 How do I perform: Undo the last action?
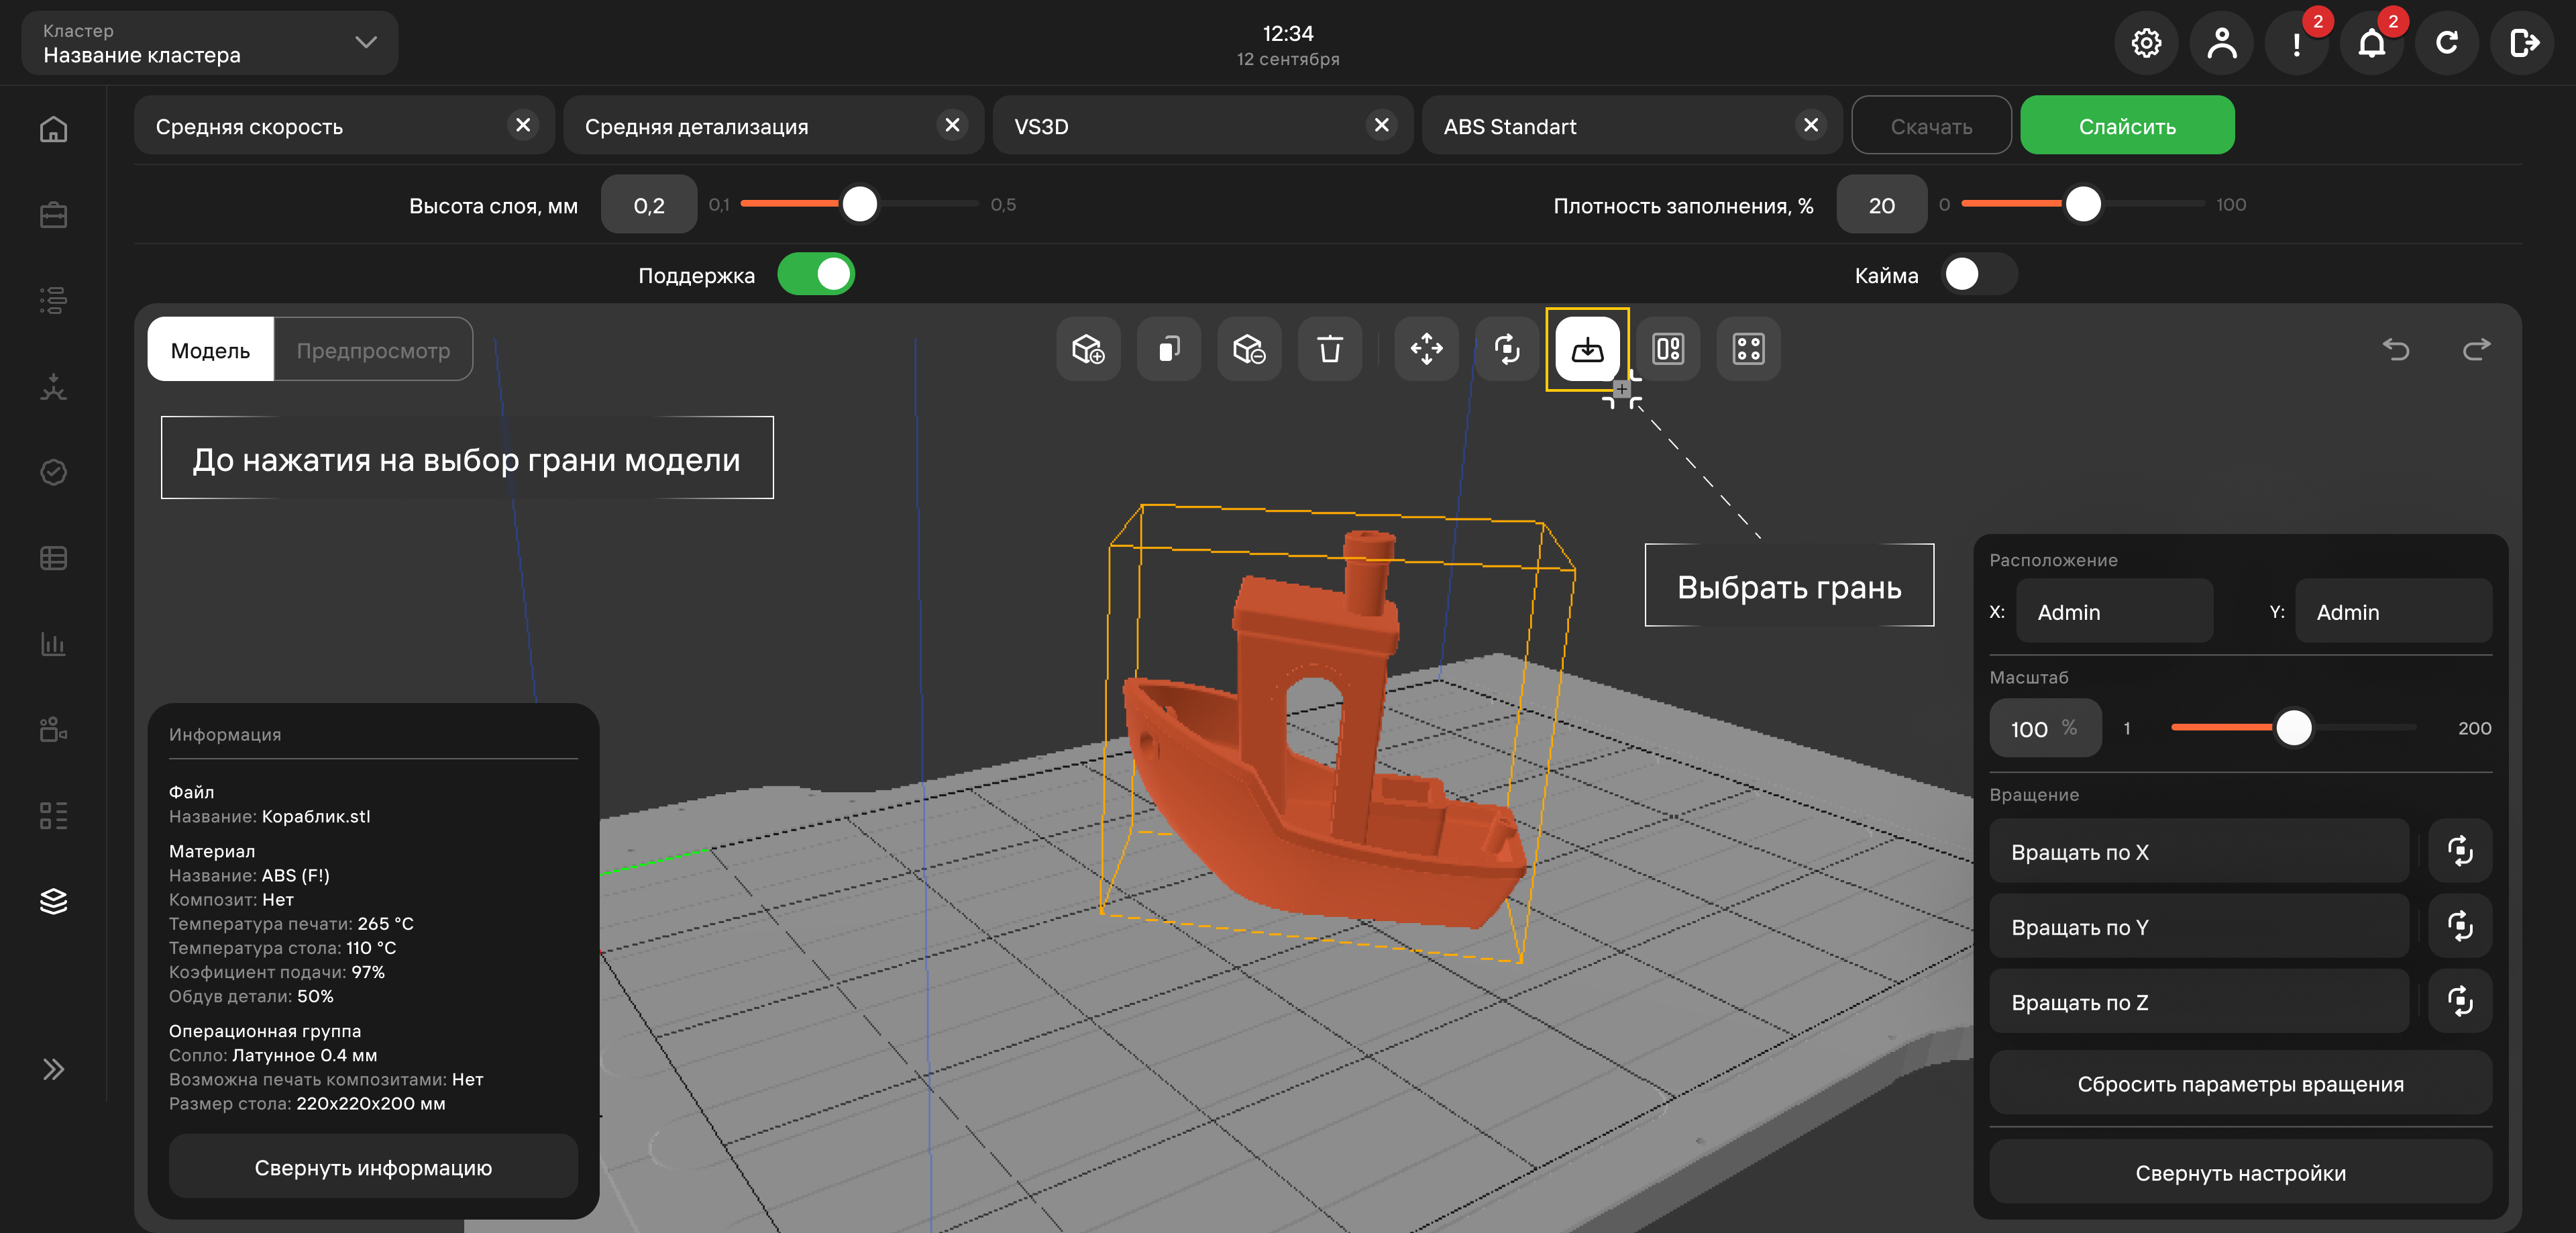(2396, 349)
